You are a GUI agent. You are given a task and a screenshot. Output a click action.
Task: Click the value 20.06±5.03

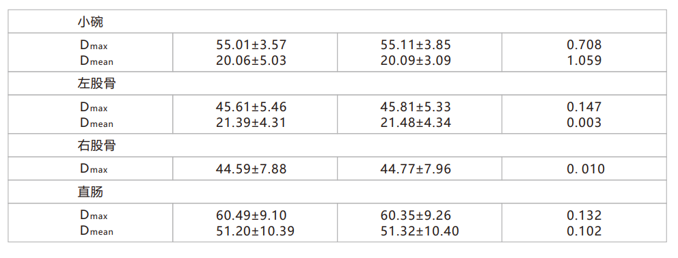[251, 61]
